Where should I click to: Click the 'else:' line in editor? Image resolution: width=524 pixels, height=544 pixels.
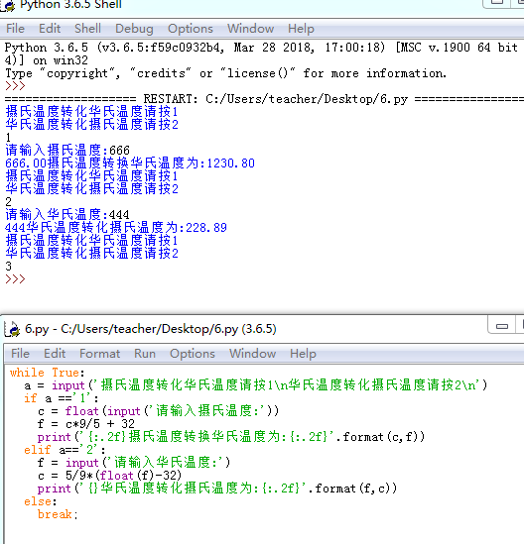coord(41,501)
